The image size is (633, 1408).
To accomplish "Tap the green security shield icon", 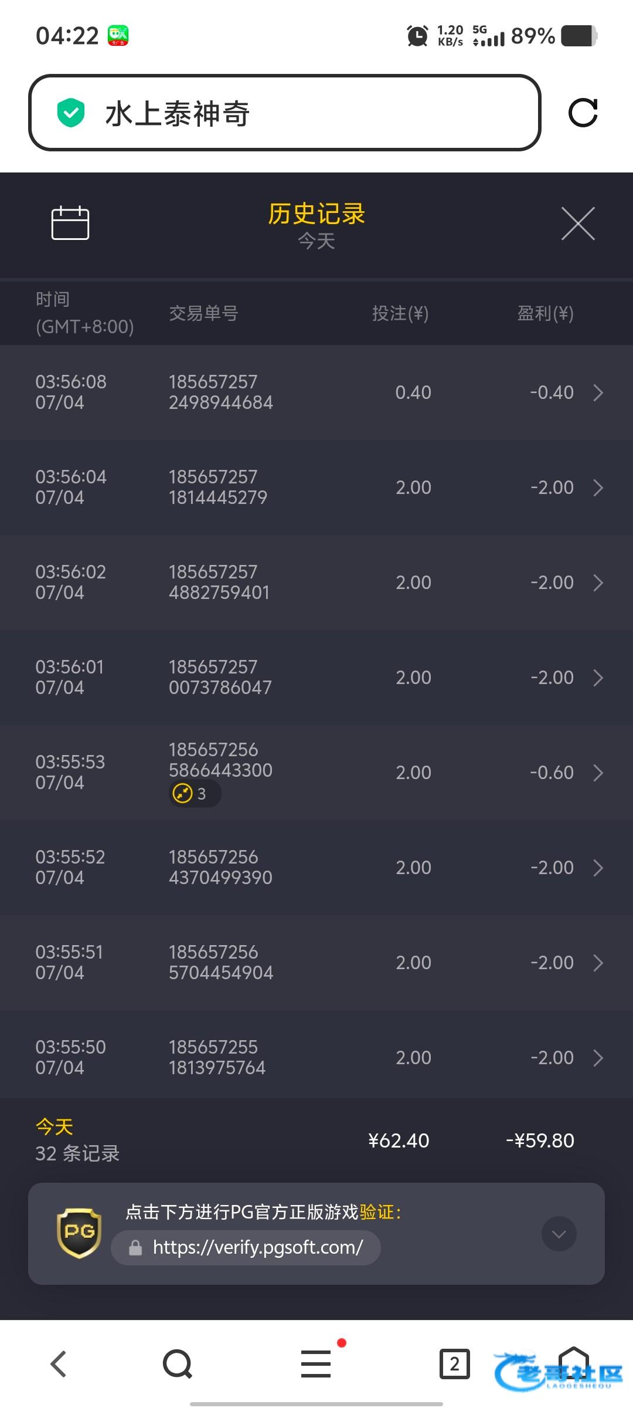I will pos(71,113).
